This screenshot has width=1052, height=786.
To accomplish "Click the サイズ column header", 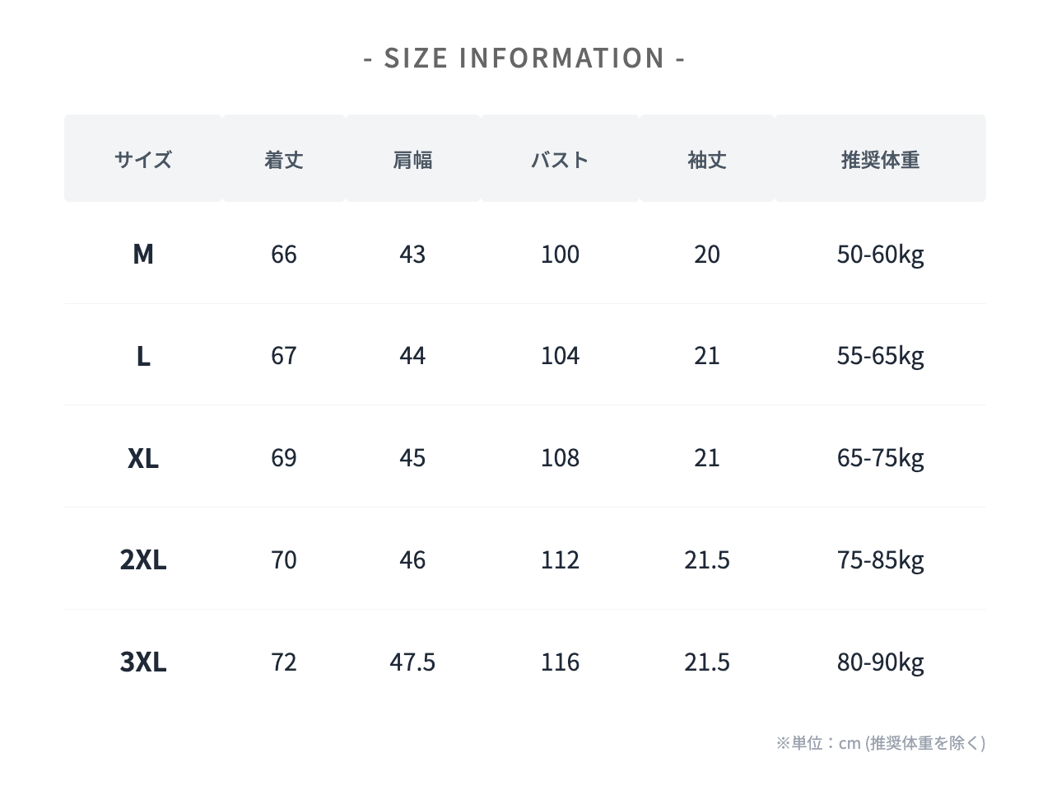I will coord(143,159).
